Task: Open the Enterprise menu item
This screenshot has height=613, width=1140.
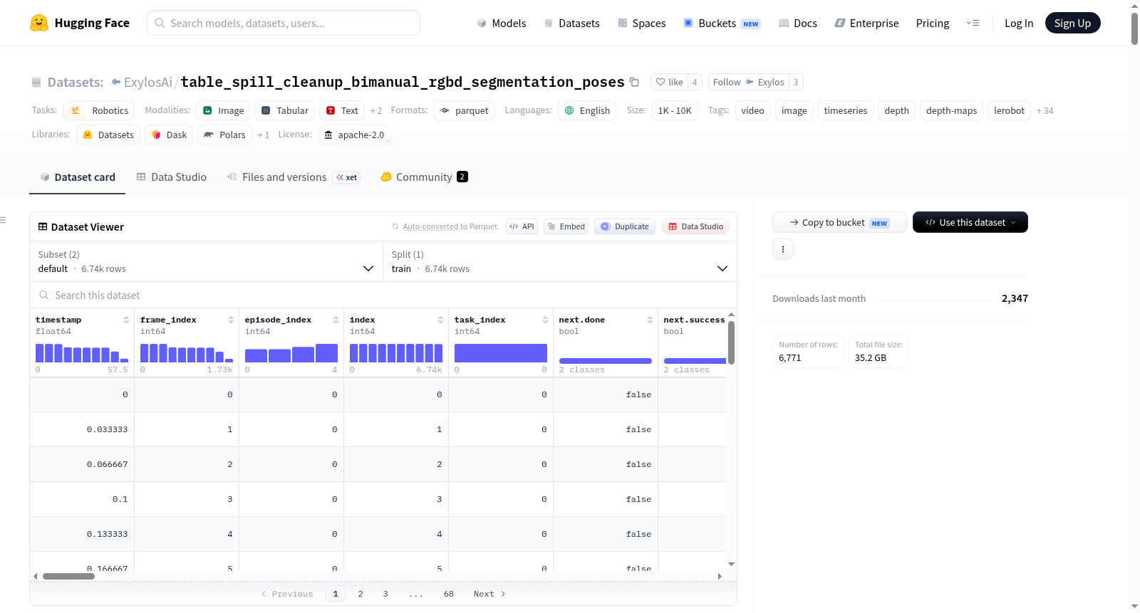Action: [867, 23]
